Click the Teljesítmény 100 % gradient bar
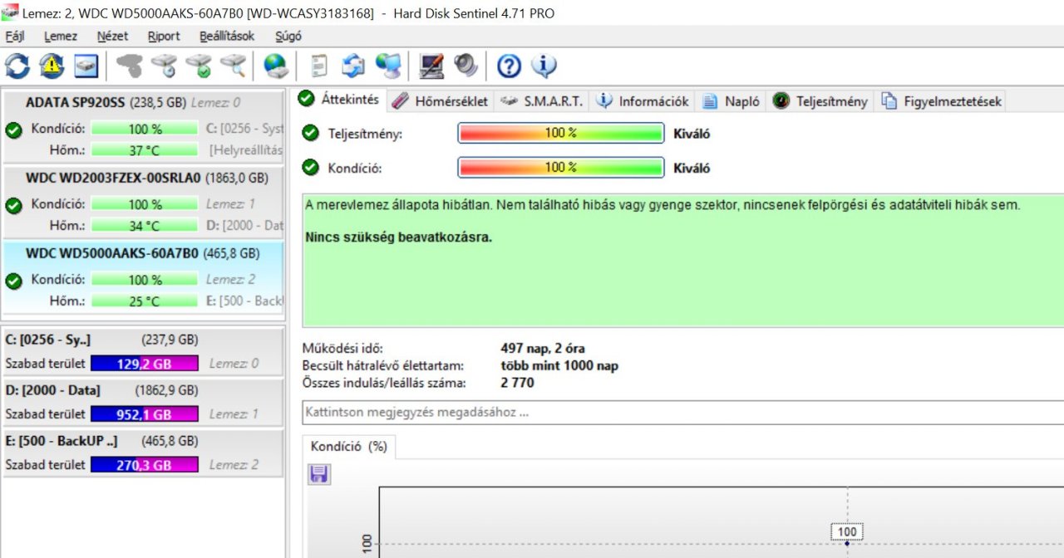Screen dimensions: 1064x558 click(x=561, y=134)
